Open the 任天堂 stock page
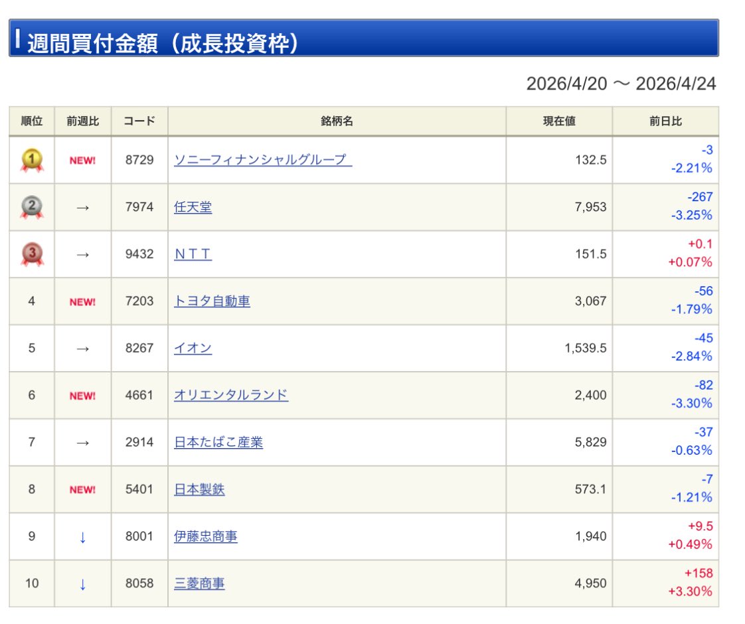This screenshot has width=745, height=624. coord(193,208)
